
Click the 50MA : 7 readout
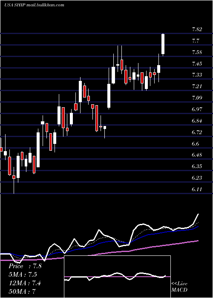[x=22, y=291]
